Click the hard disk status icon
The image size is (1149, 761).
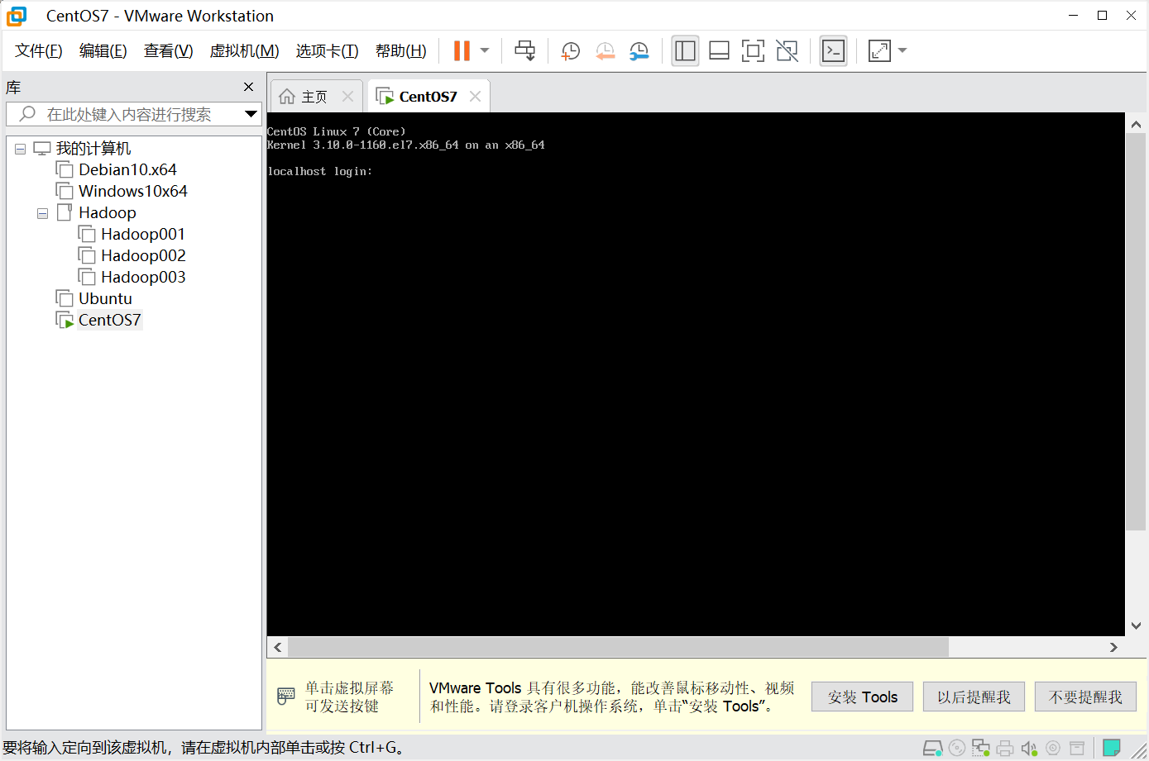pyautogui.click(x=932, y=749)
